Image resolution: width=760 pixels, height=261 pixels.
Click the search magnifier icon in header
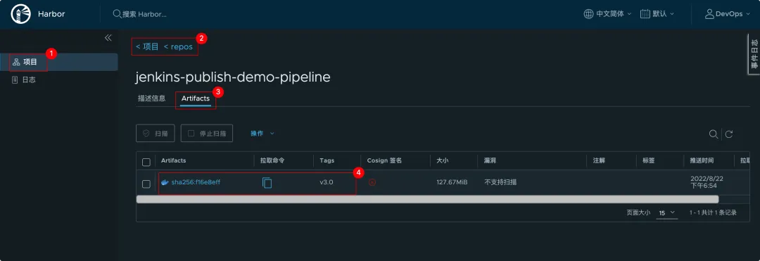[117, 14]
